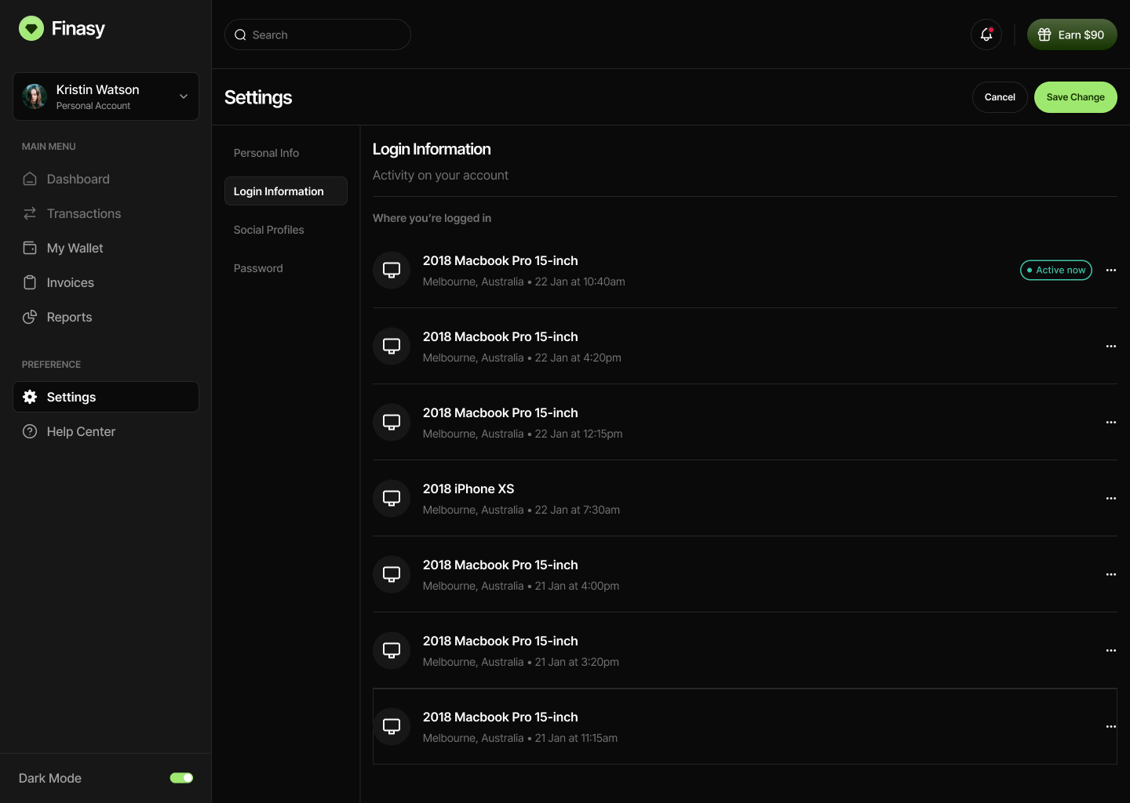Click '21 Jan at 11:15am' session details
1130x803 pixels.
pos(576,738)
